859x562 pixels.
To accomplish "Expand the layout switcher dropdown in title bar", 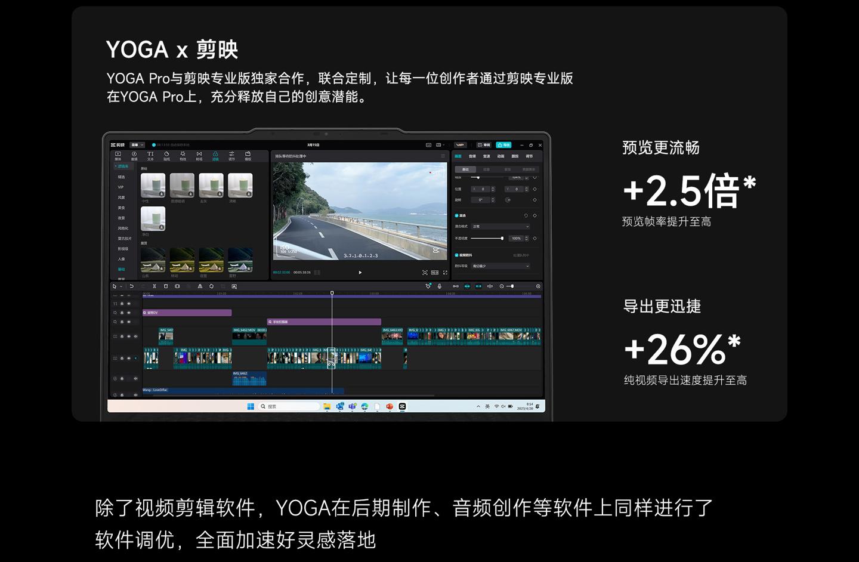I will tap(443, 145).
